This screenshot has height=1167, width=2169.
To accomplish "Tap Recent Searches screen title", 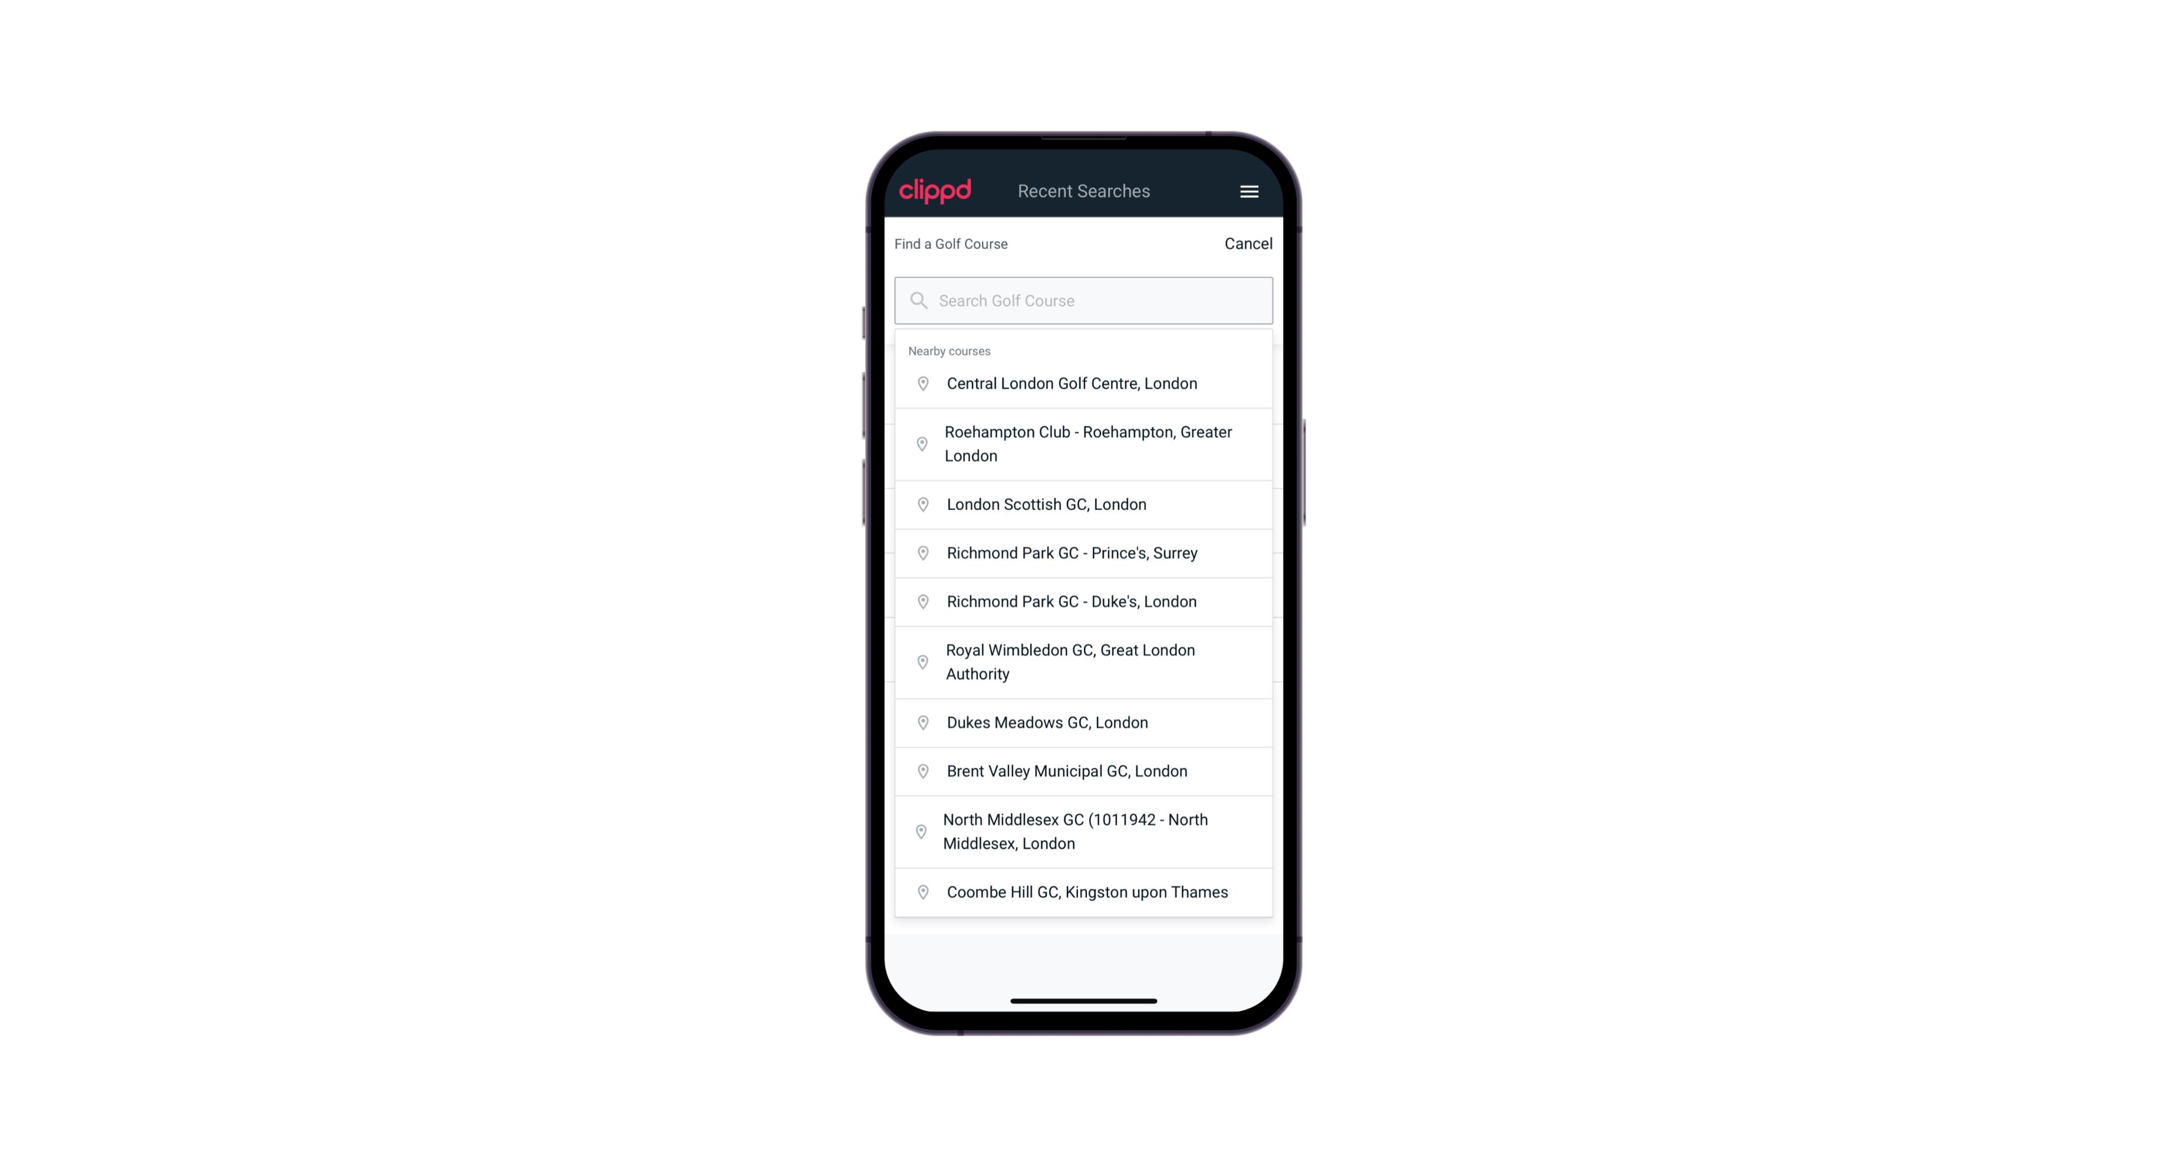I will [x=1083, y=190].
